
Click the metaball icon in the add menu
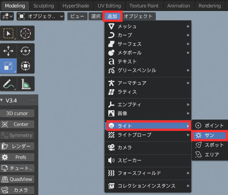click(x=111, y=53)
